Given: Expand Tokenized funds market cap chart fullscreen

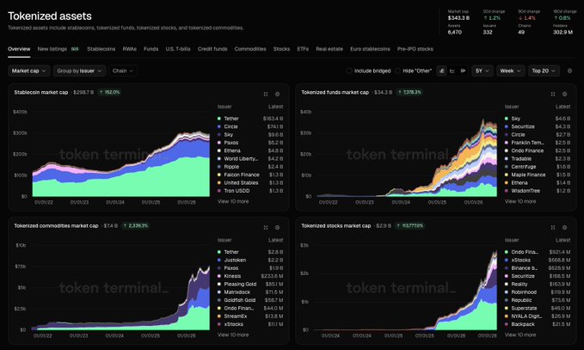Looking at the screenshot, I should pos(553,95).
